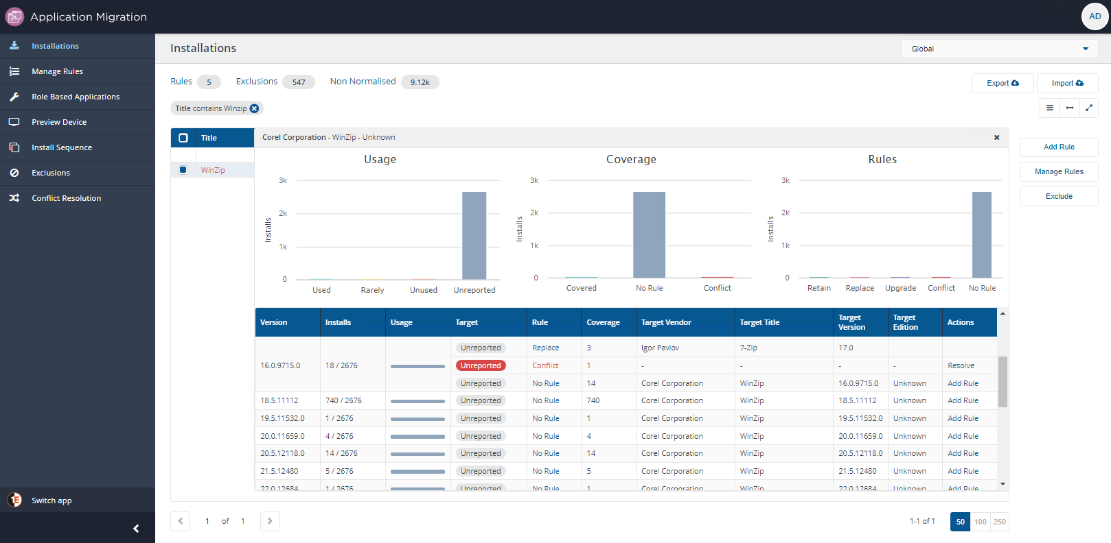
Task: Click the Installations download icon in sidebar
Action: [x=14, y=46]
